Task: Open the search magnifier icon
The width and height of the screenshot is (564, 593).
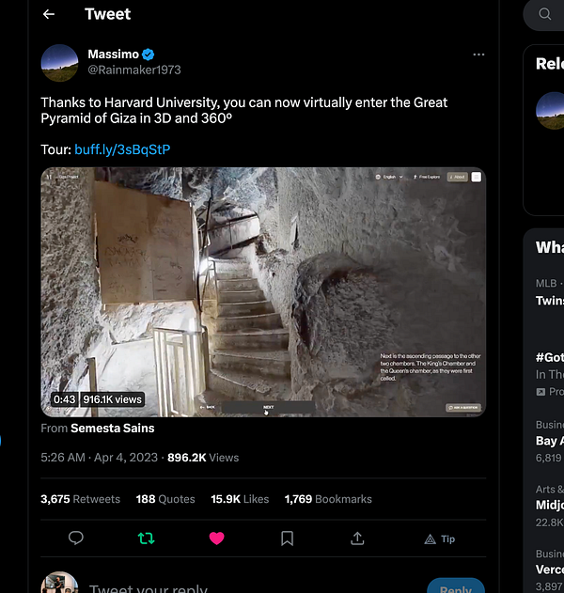Action: tap(544, 14)
